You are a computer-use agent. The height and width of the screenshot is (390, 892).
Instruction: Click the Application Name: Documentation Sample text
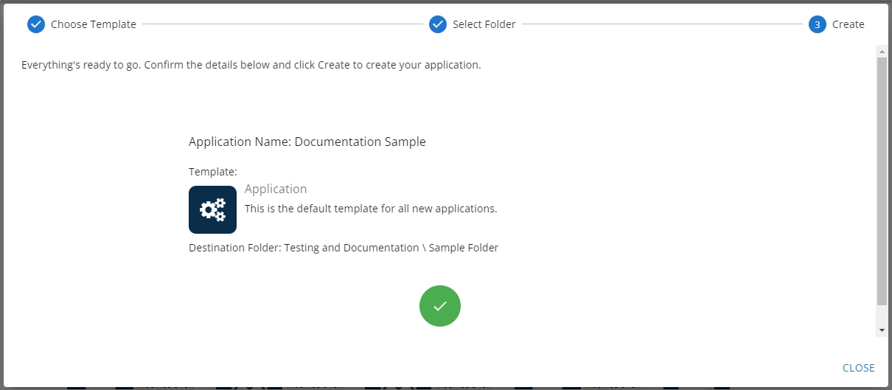pyautogui.click(x=307, y=142)
